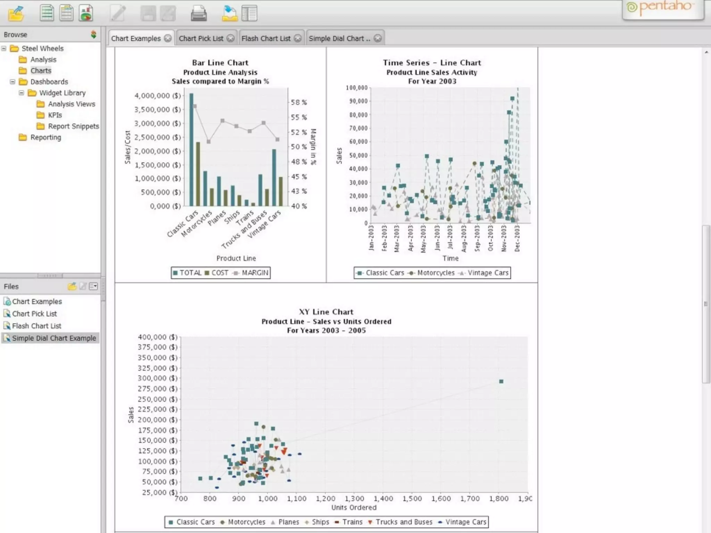711x533 pixels.
Task: Click the printer icon in toolbar
Action: 199,14
